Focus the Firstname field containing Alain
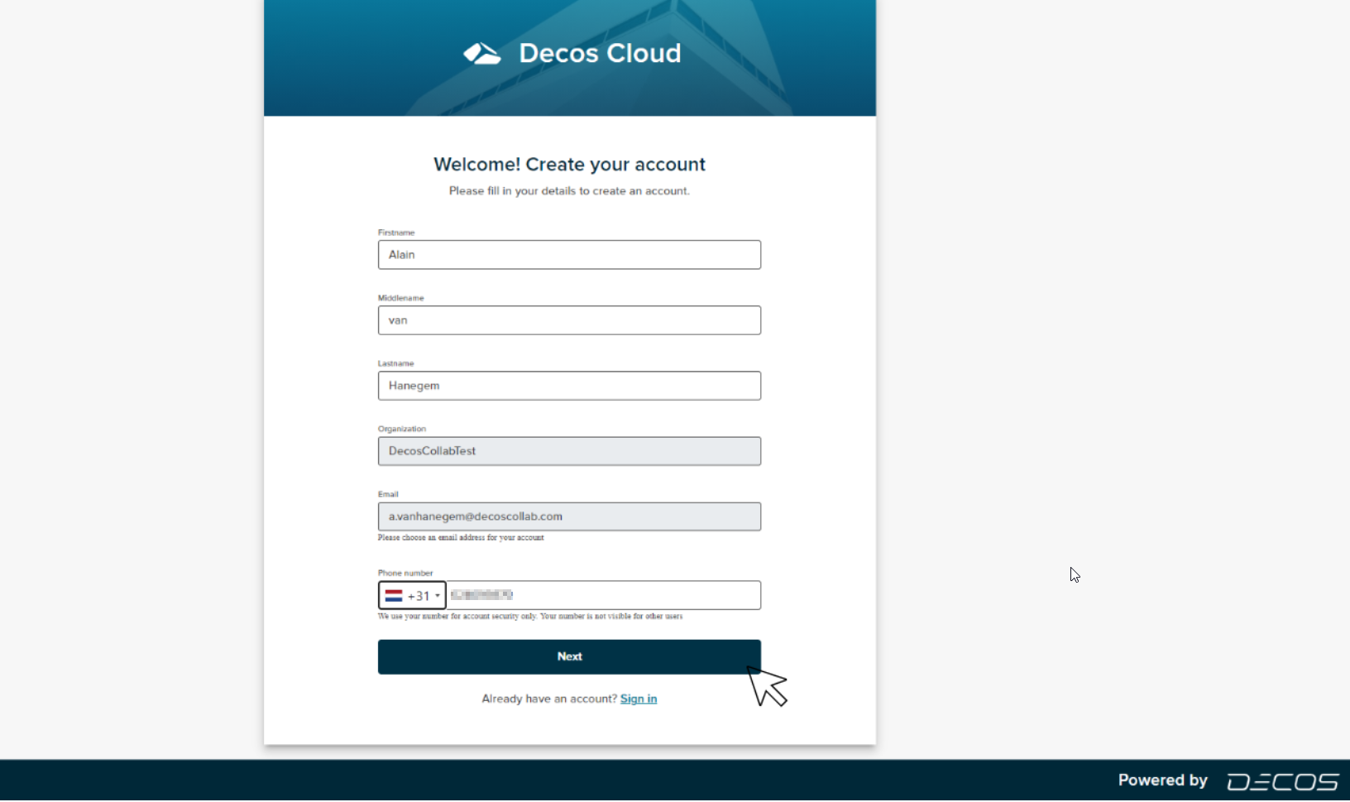 (569, 255)
